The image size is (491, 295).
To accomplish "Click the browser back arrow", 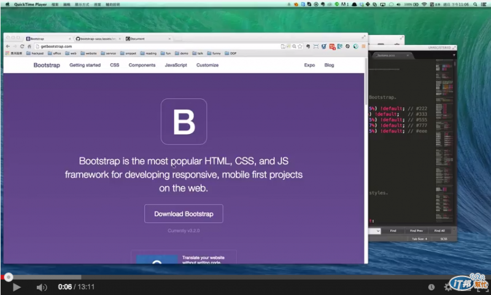I will click(8, 46).
